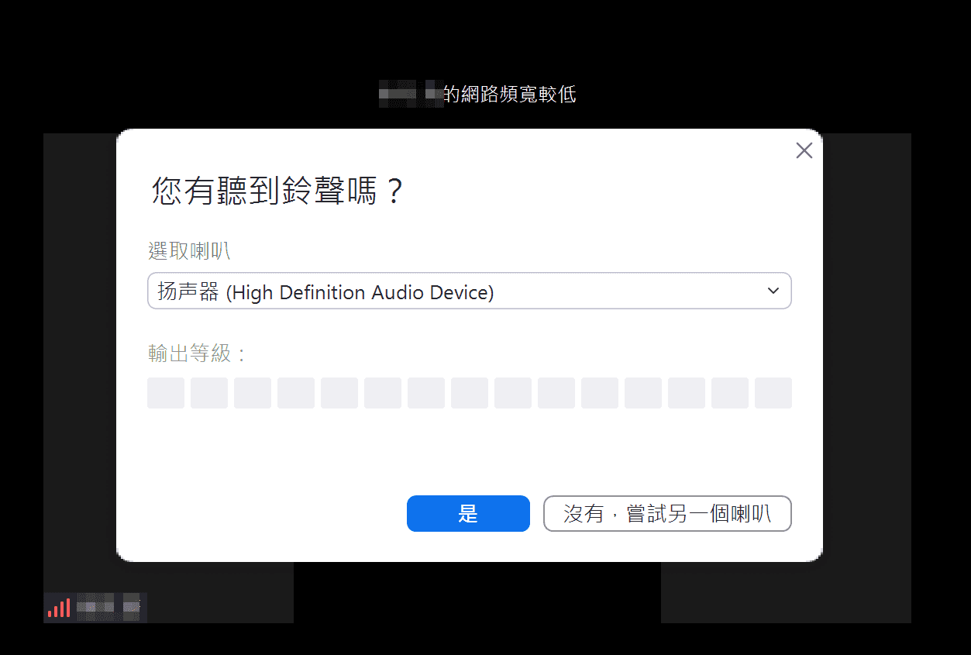Click the blurred participant name beside signal icon

pyautogui.click(x=108, y=608)
